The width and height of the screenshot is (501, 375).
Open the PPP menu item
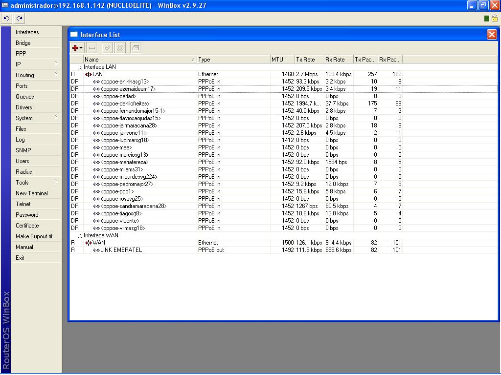coord(36,54)
